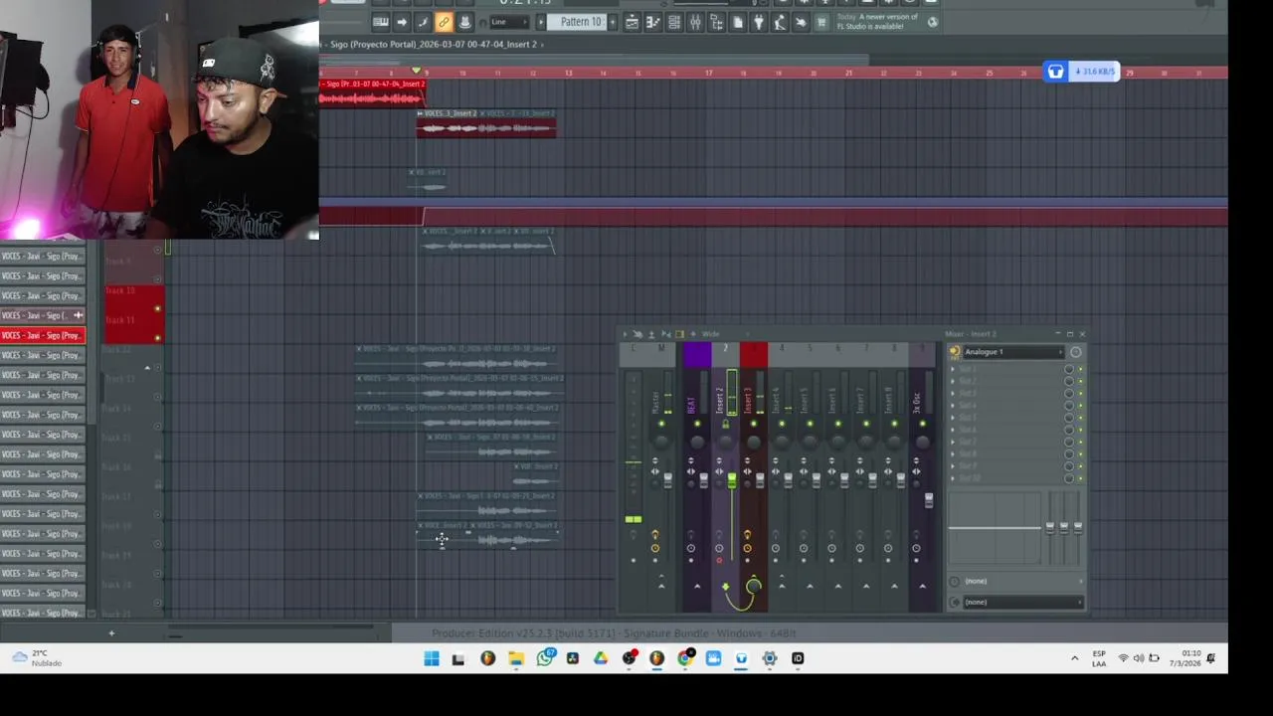Viewport: 1273px width, 716px height.
Task: Open the bottom (none) output dropdown
Action: 1022,602
